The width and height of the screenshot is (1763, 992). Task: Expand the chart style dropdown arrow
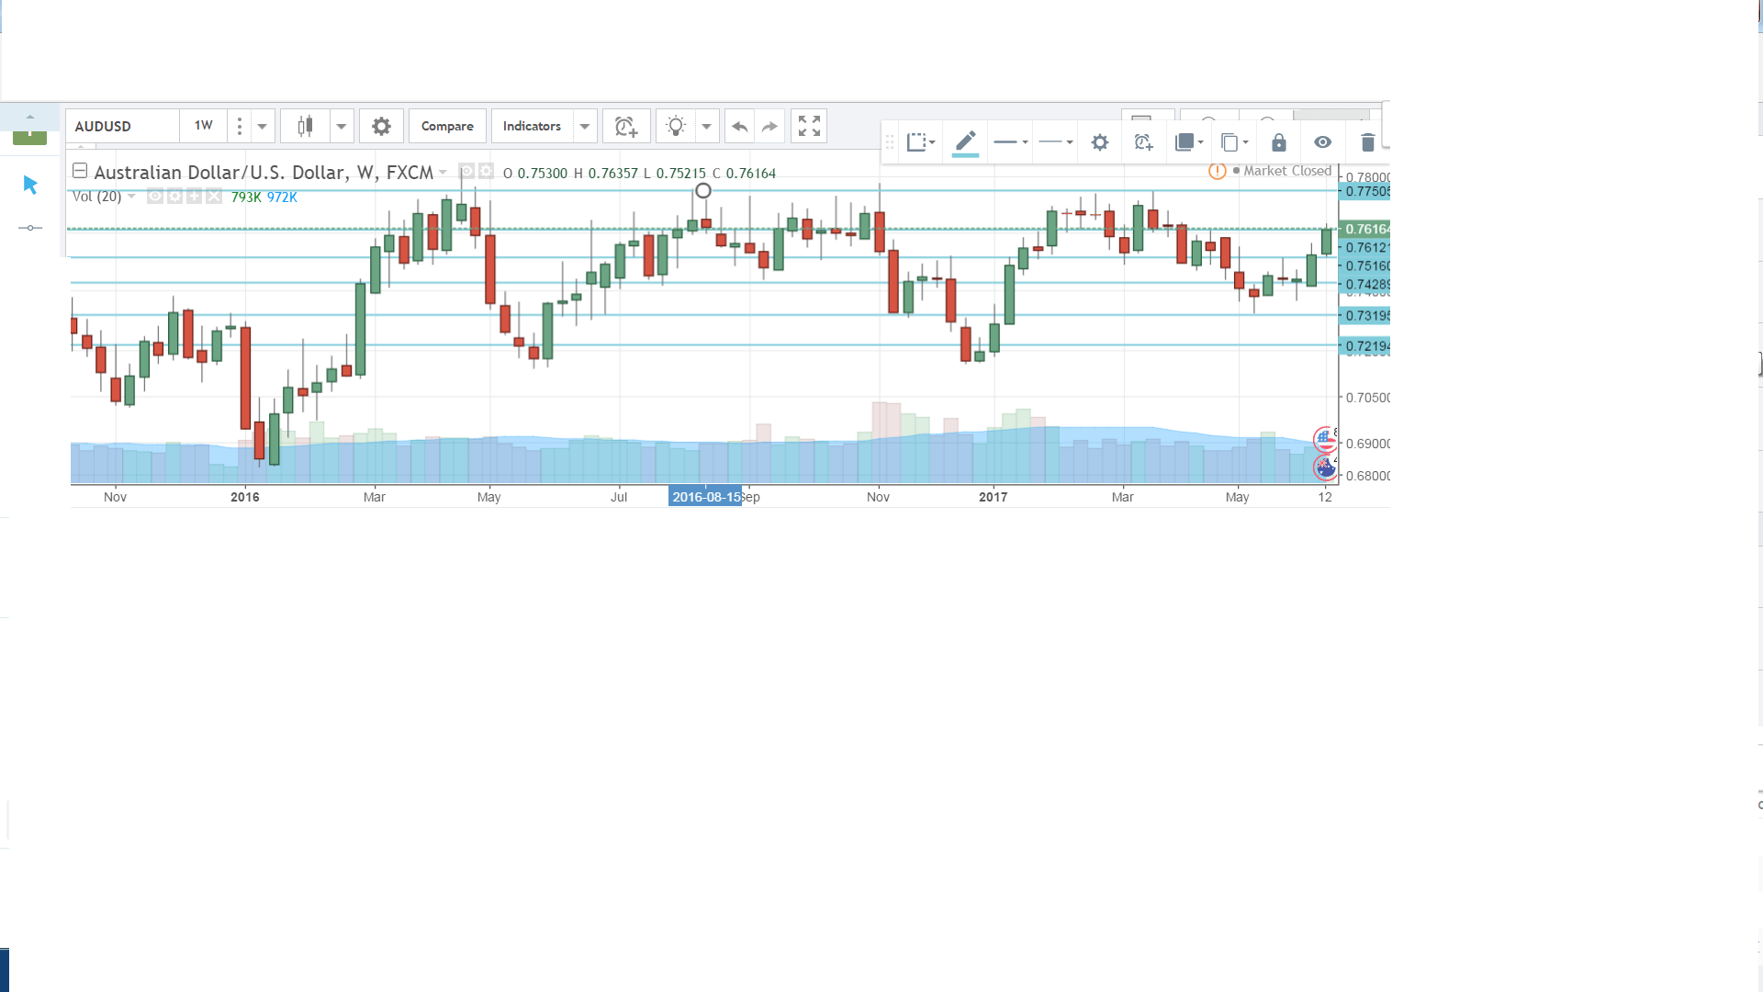coord(341,126)
